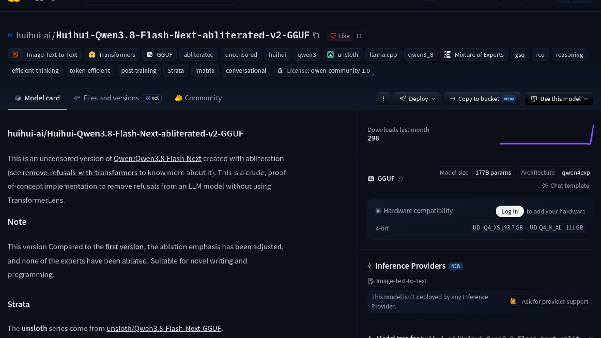Select the unsloth tag
601x338 pixels.
(343, 54)
